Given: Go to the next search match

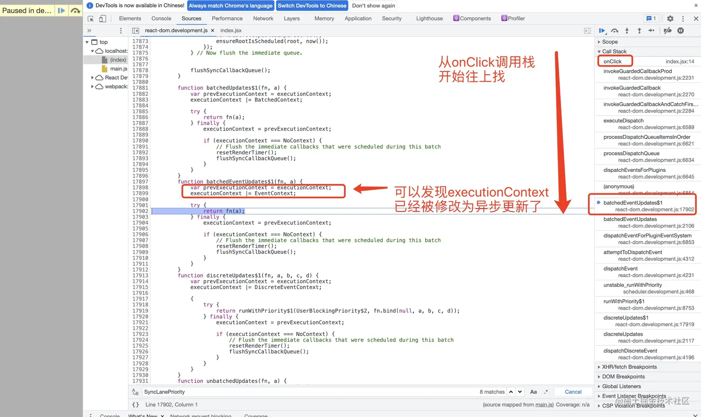Looking at the screenshot, I should tap(520, 392).
